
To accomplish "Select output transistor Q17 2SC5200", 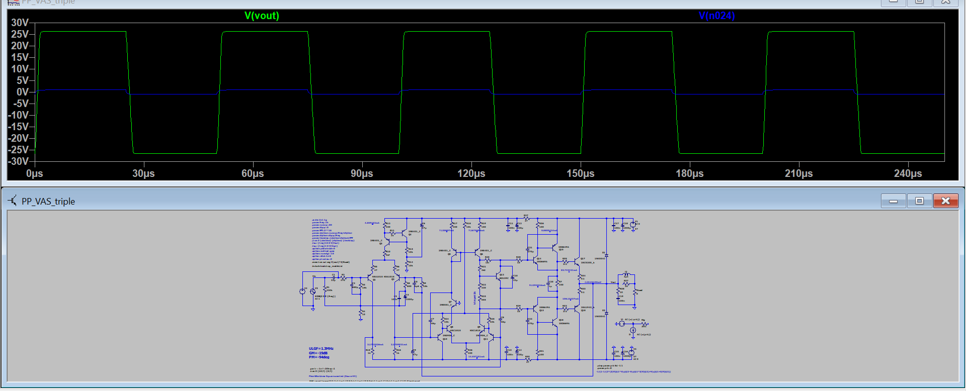I will click(x=577, y=261).
